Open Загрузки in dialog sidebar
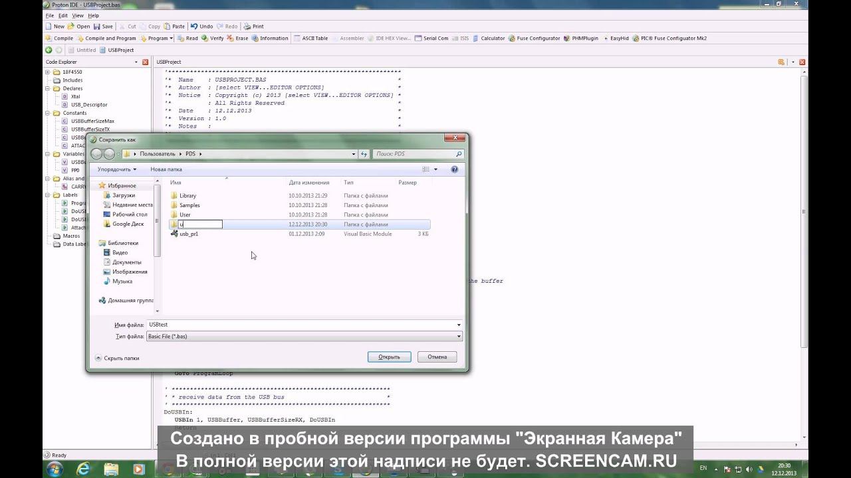Image resolution: width=851 pixels, height=478 pixels. (123, 195)
